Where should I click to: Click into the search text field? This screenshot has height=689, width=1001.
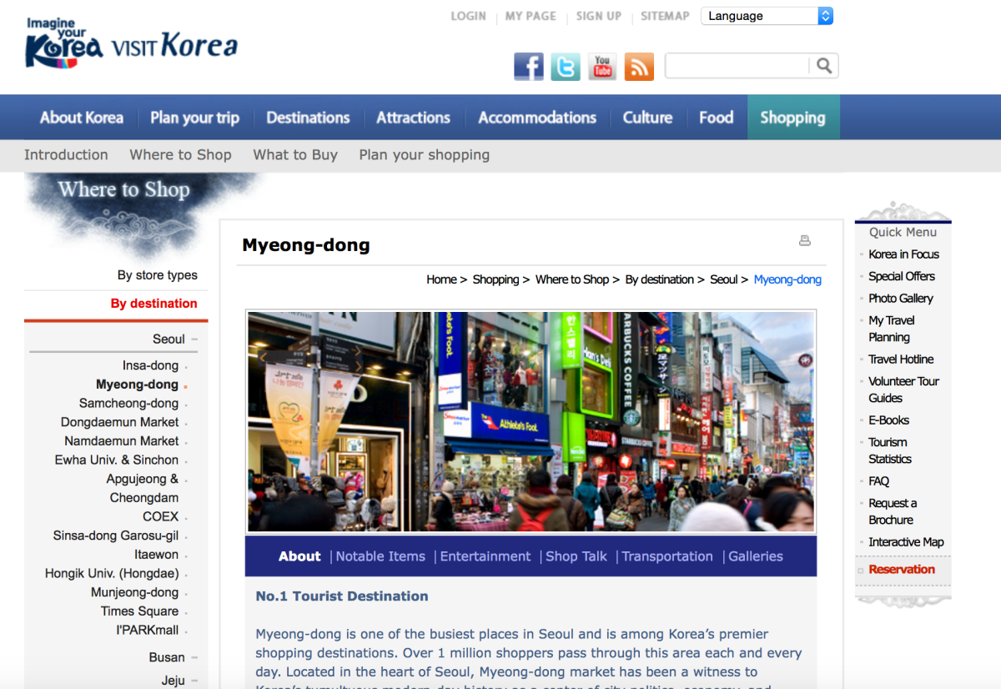(737, 66)
